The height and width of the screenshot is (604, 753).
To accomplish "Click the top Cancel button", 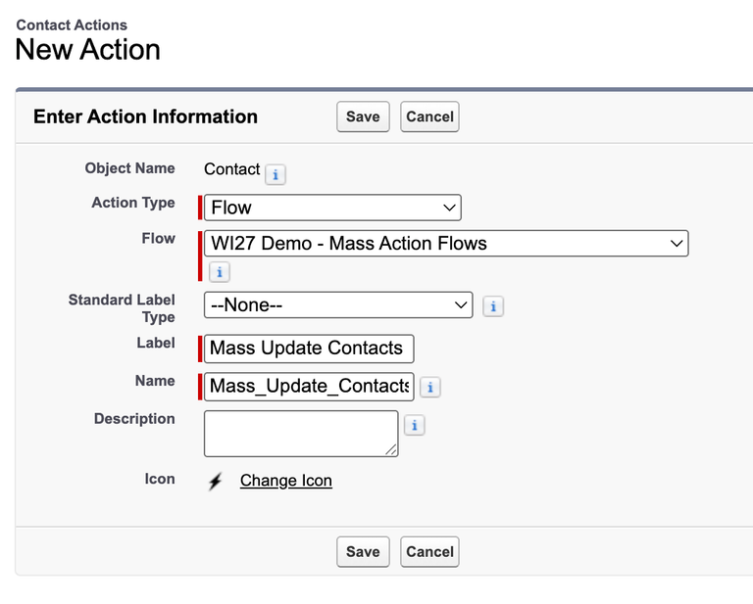I will pos(429,116).
